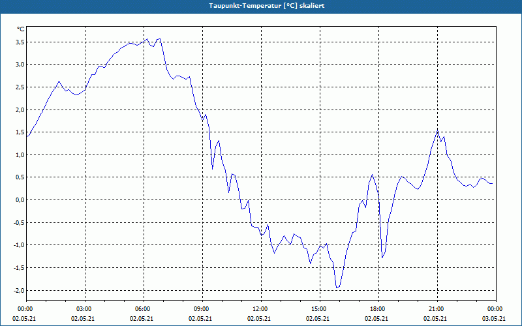Screen dimensions: 522x326
Task: Click the "0,5" y-axis label
Action: (20, 177)
